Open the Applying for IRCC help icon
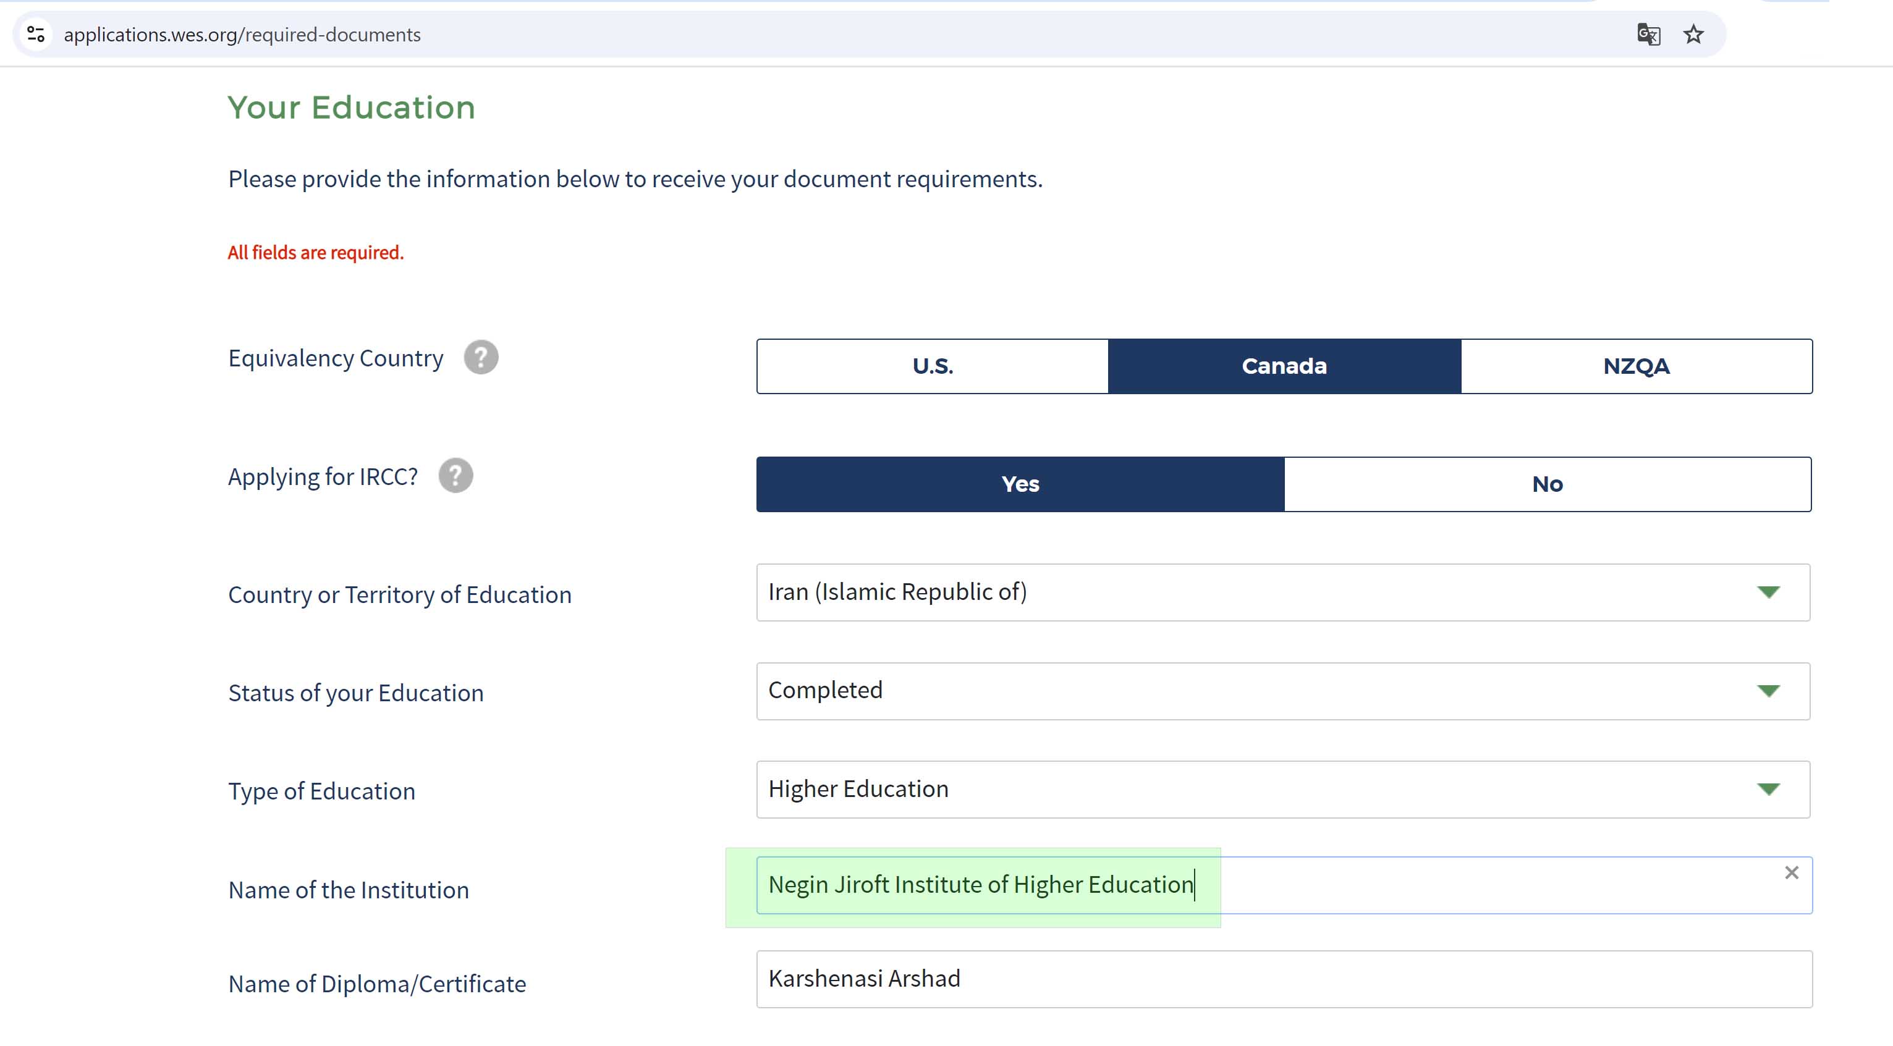The height and width of the screenshot is (1046, 1893). [455, 476]
